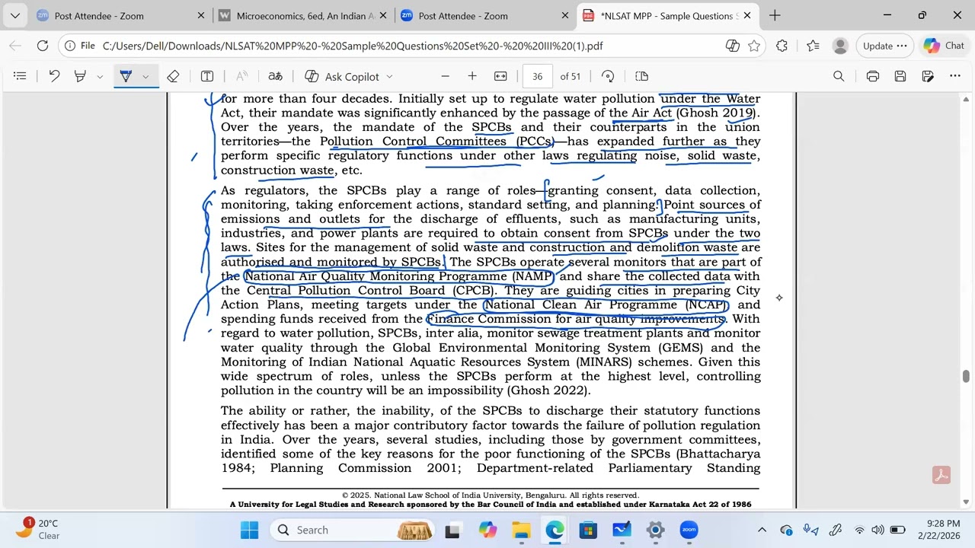Activate the Read aloud icon
Viewport: 975px width, 548px height.
point(241,76)
